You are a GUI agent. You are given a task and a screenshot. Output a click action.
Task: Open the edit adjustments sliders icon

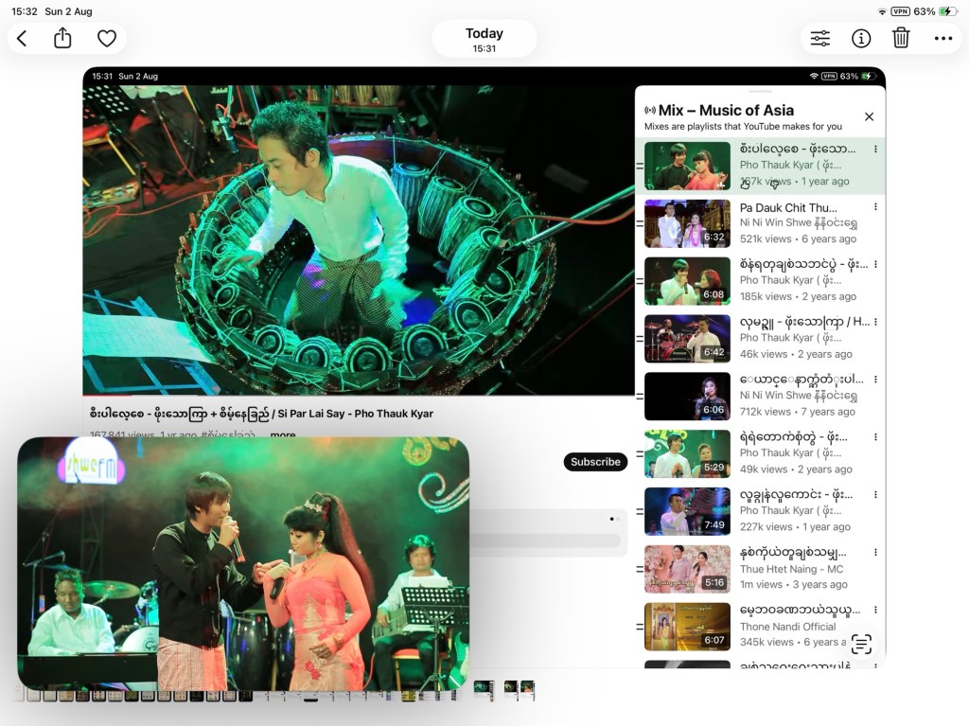(x=820, y=39)
